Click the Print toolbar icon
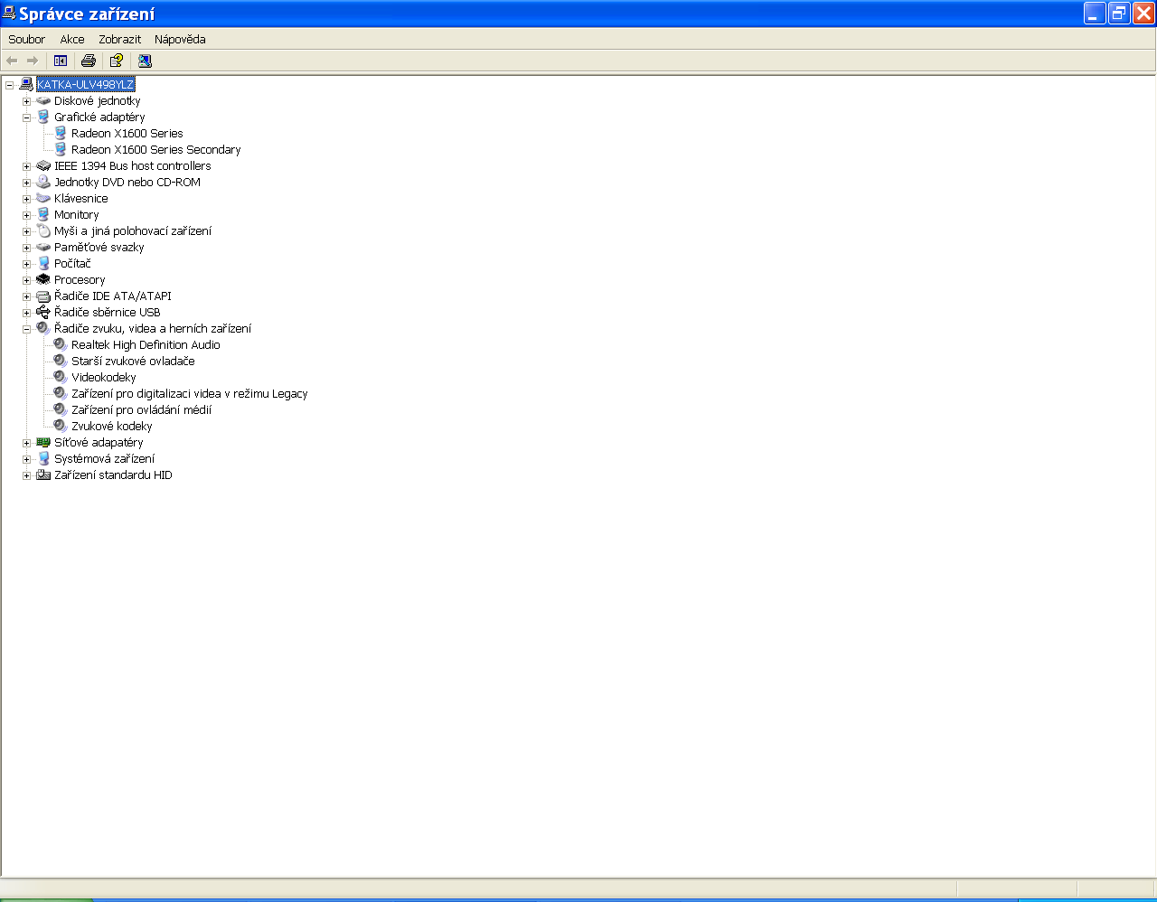Image resolution: width=1157 pixels, height=902 pixels. [89, 61]
